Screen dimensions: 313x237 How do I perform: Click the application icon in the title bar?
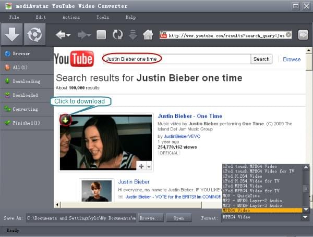click(x=8, y=6)
